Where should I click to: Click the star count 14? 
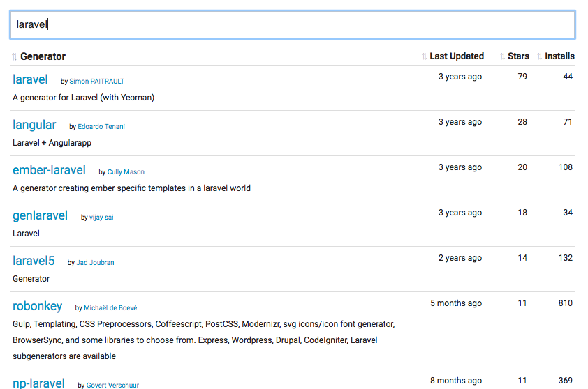coord(522,257)
